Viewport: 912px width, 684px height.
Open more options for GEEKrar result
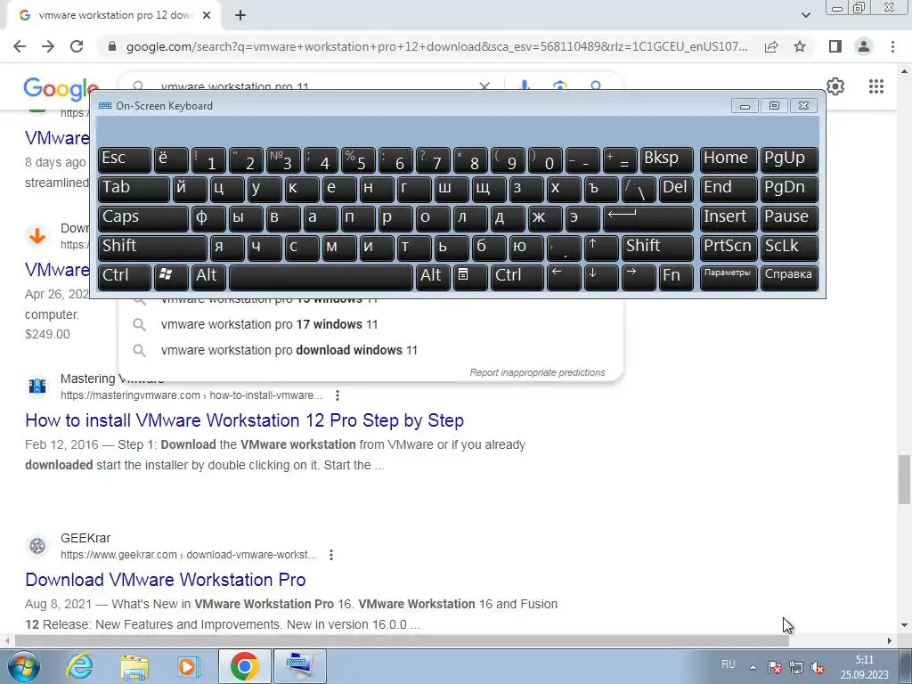331,555
